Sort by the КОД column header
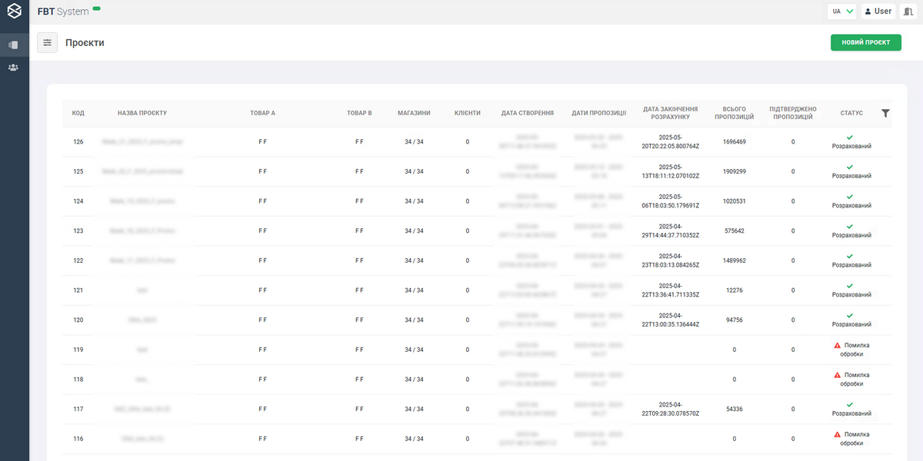 coord(78,113)
